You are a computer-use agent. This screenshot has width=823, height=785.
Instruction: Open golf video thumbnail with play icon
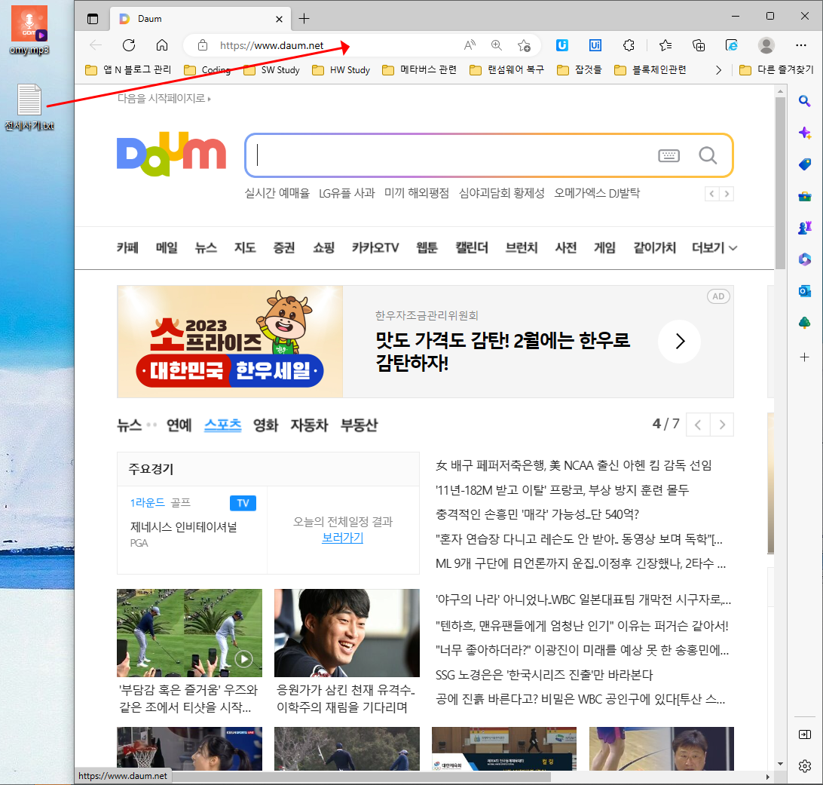click(189, 633)
